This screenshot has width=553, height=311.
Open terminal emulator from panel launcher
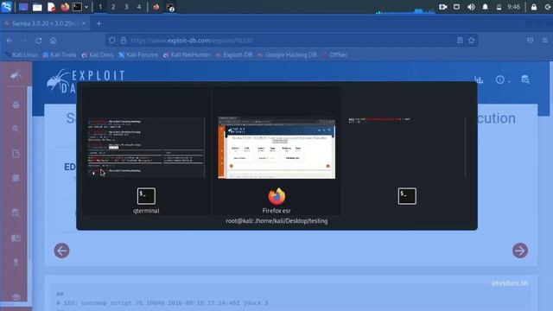pyautogui.click(x=77, y=7)
